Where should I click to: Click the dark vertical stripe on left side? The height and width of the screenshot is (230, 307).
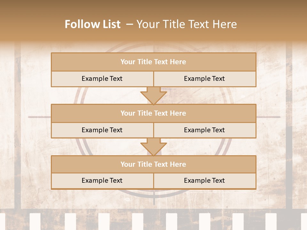[18, 128]
